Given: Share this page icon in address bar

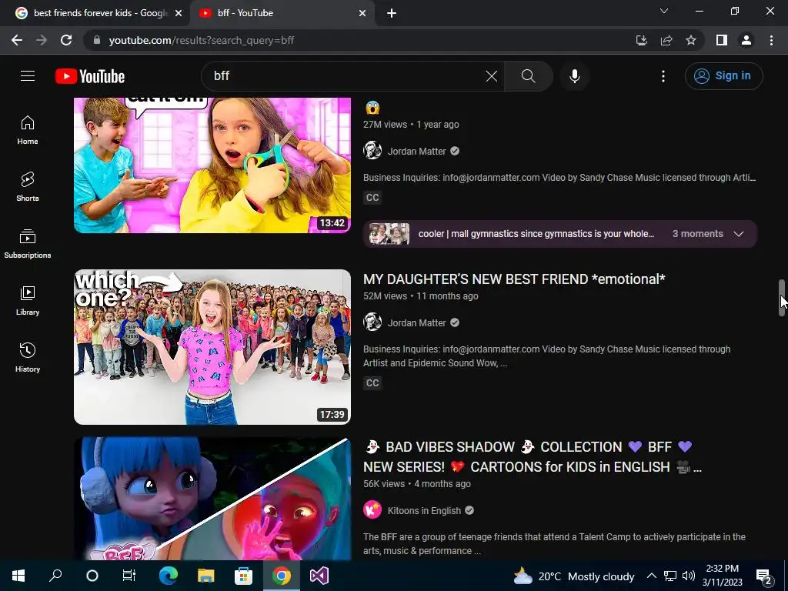Looking at the screenshot, I should click(666, 40).
